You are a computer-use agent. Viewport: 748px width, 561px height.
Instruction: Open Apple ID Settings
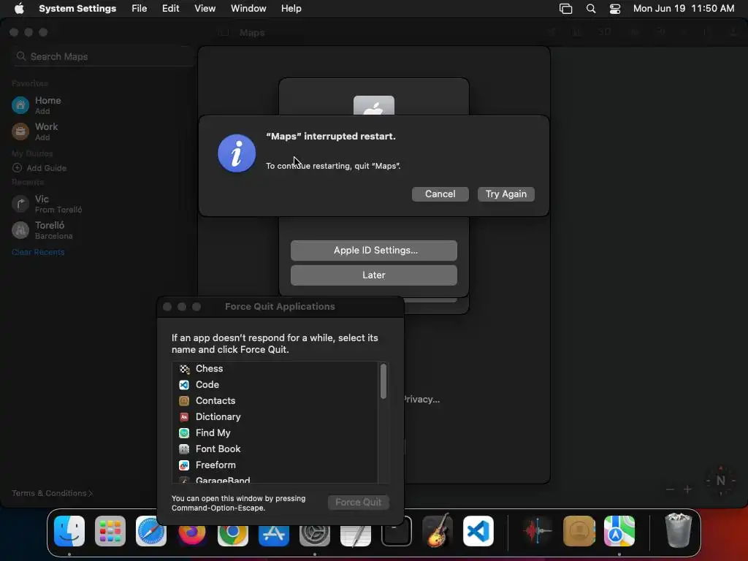tap(373, 251)
